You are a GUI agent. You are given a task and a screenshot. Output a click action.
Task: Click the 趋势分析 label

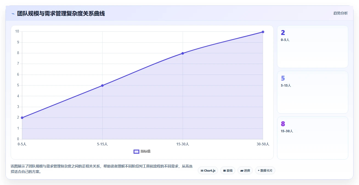(340, 13)
